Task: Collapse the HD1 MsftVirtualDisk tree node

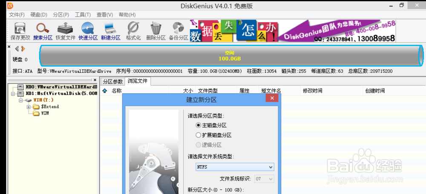Action: click(13, 94)
